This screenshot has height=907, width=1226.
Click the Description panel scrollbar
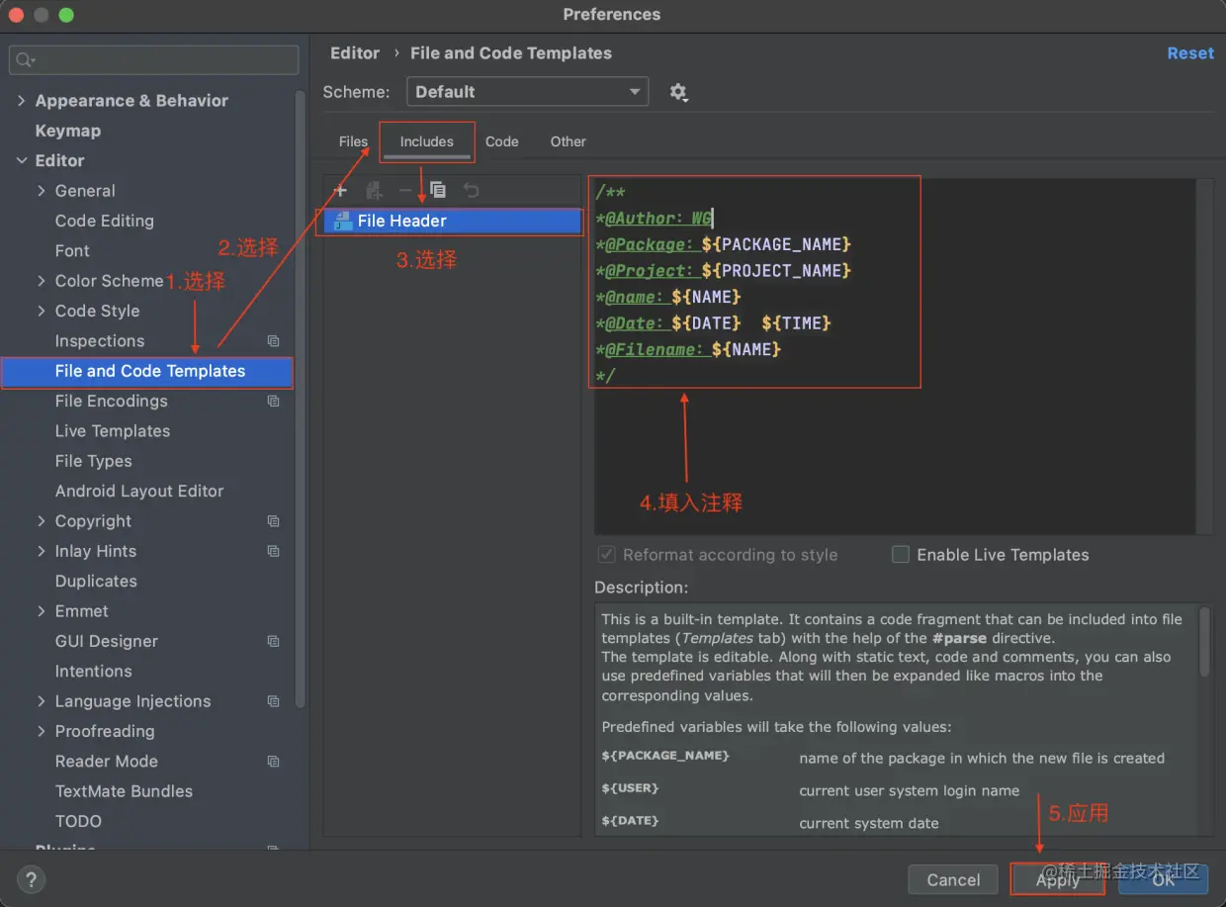click(x=1205, y=641)
